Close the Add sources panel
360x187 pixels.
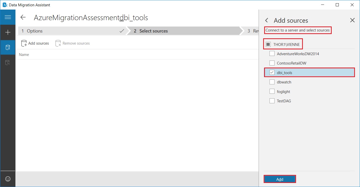tap(352, 20)
